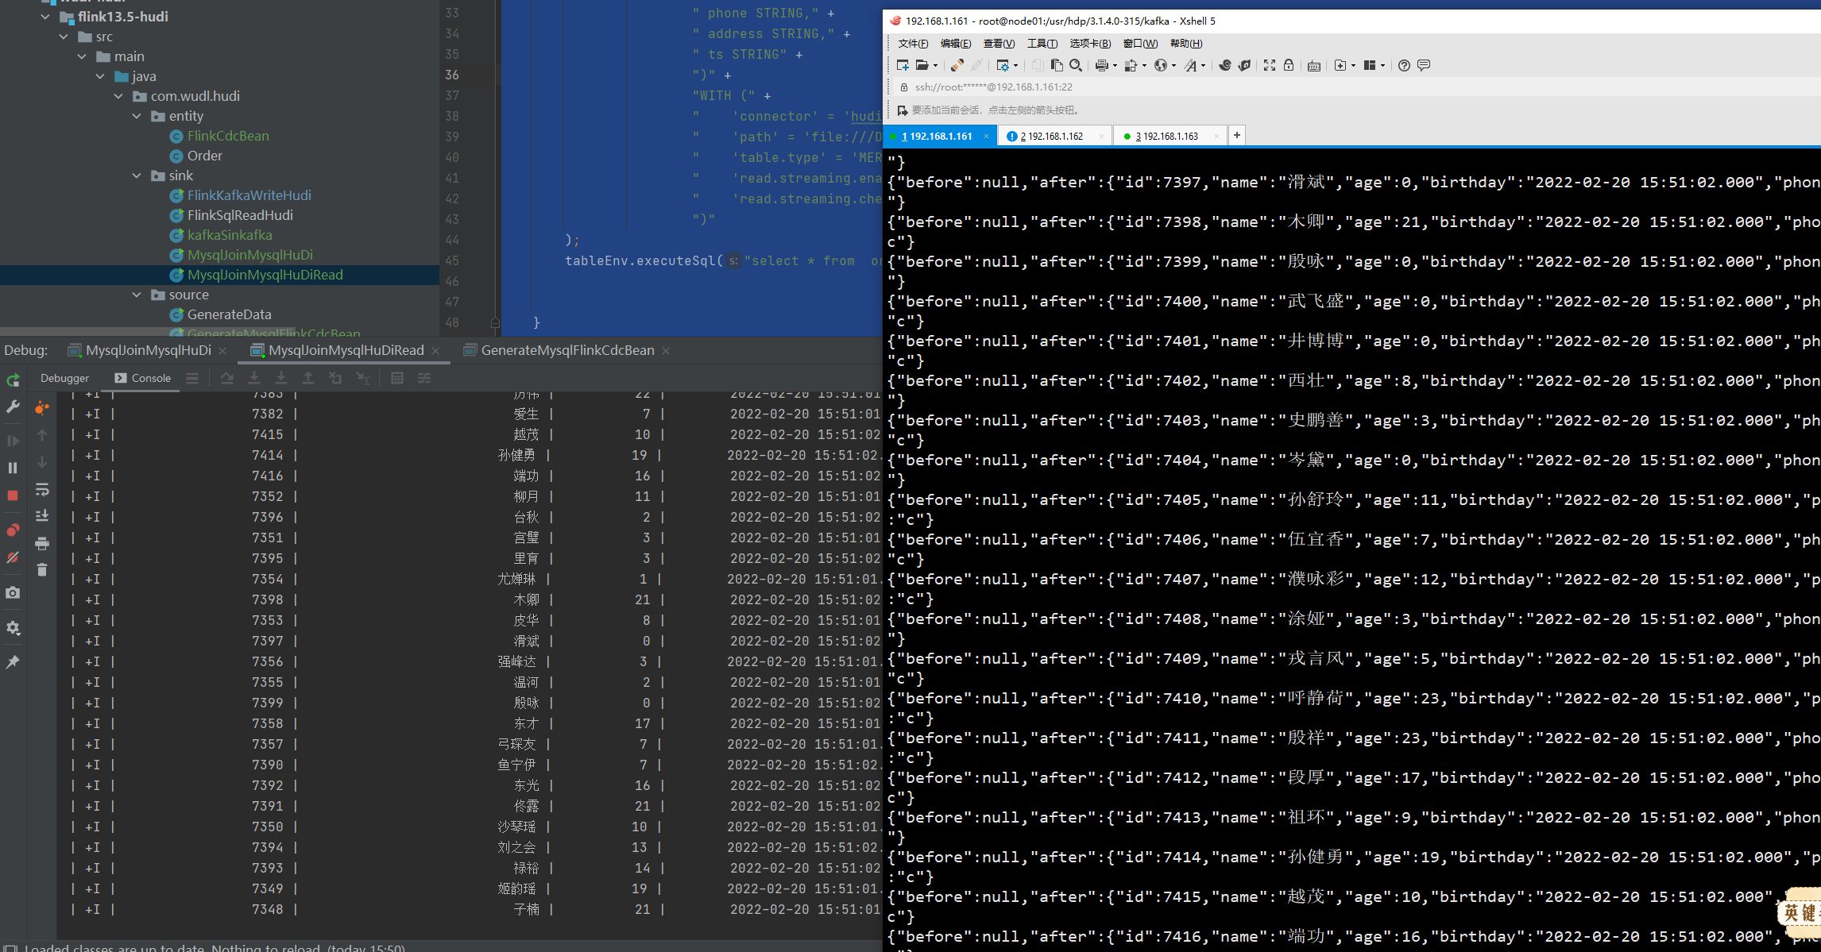The image size is (1821, 952).
Task: Open FlinkCdcBean class in project tree
Action: pyautogui.click(x=227, y=136)
